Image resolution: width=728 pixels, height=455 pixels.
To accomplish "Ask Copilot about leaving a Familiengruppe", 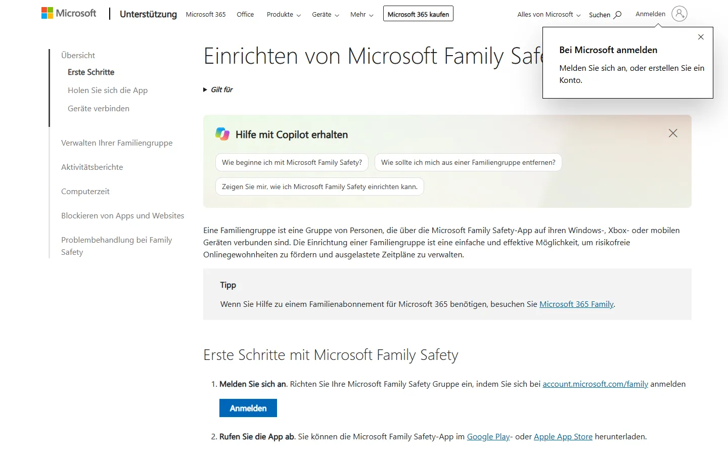I will [468, 162].
